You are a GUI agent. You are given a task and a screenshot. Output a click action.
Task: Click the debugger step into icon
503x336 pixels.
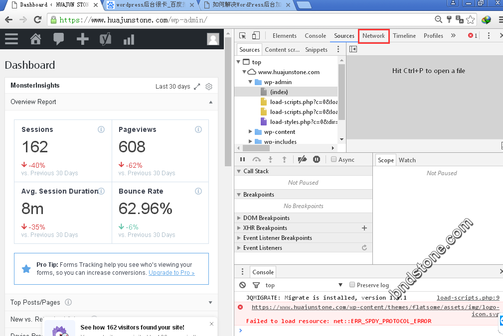tap(270, 159)
